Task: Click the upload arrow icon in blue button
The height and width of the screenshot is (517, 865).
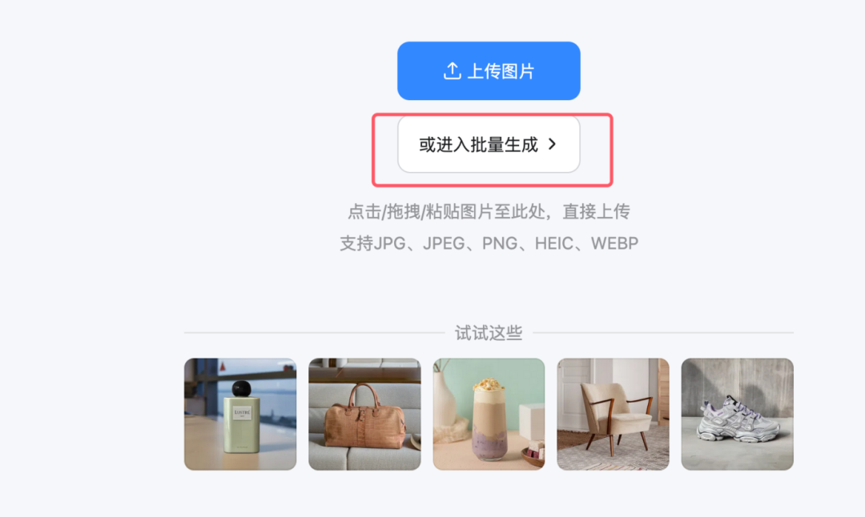Action: click(x=453, y=70)
